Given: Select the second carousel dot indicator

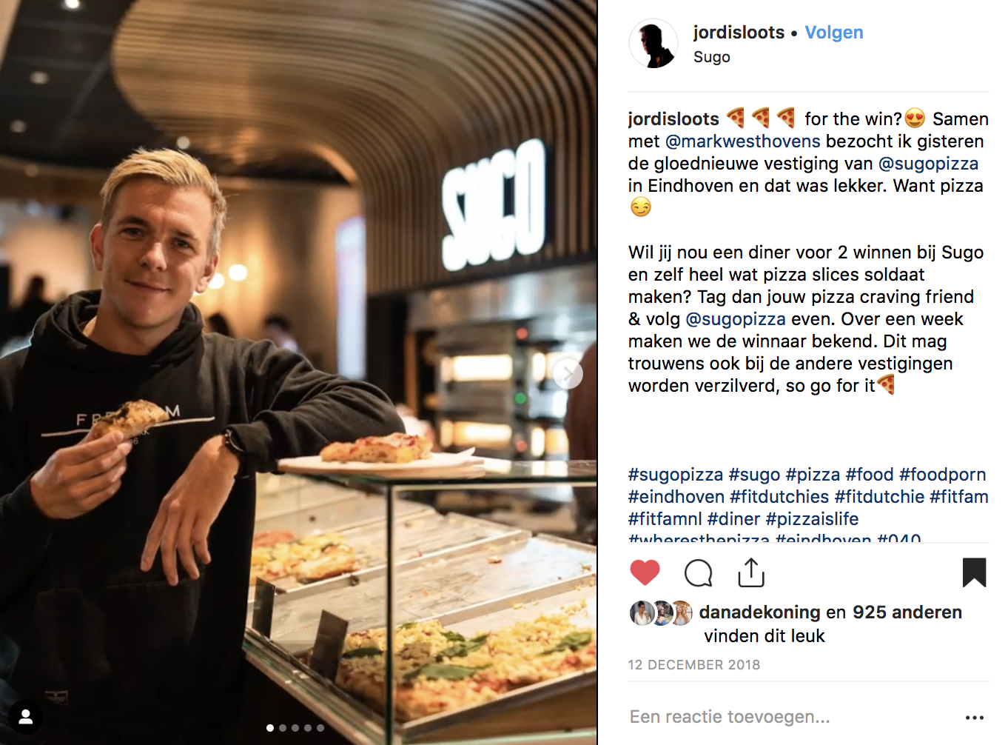Looking at the screenshot, I should click(283, 728).
